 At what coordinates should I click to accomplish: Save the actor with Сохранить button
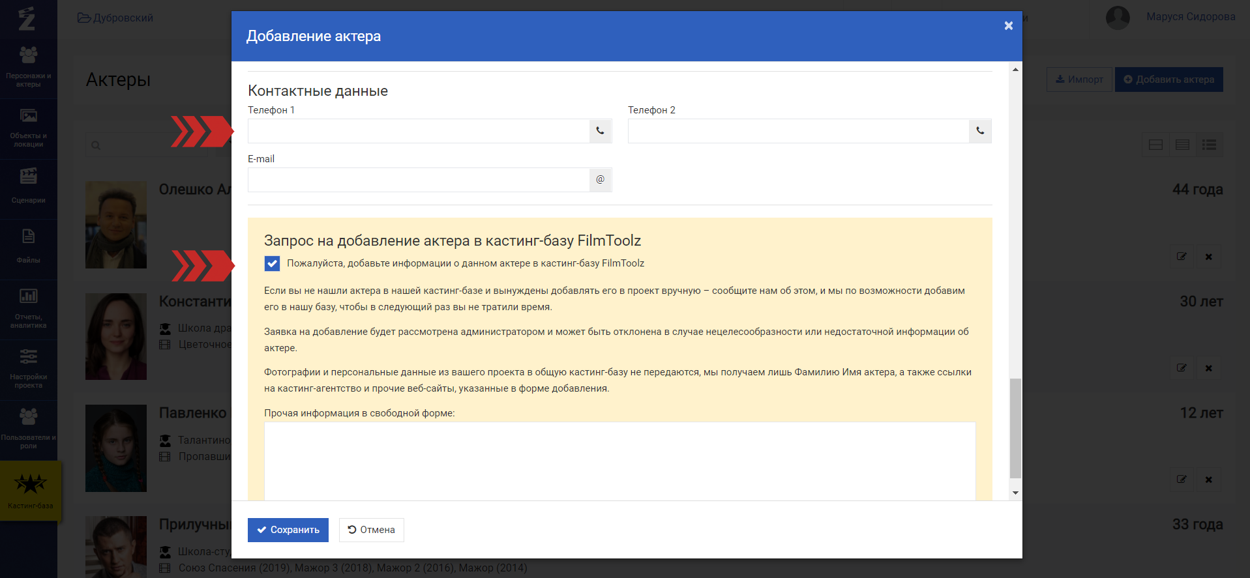(x=288, y=530)
